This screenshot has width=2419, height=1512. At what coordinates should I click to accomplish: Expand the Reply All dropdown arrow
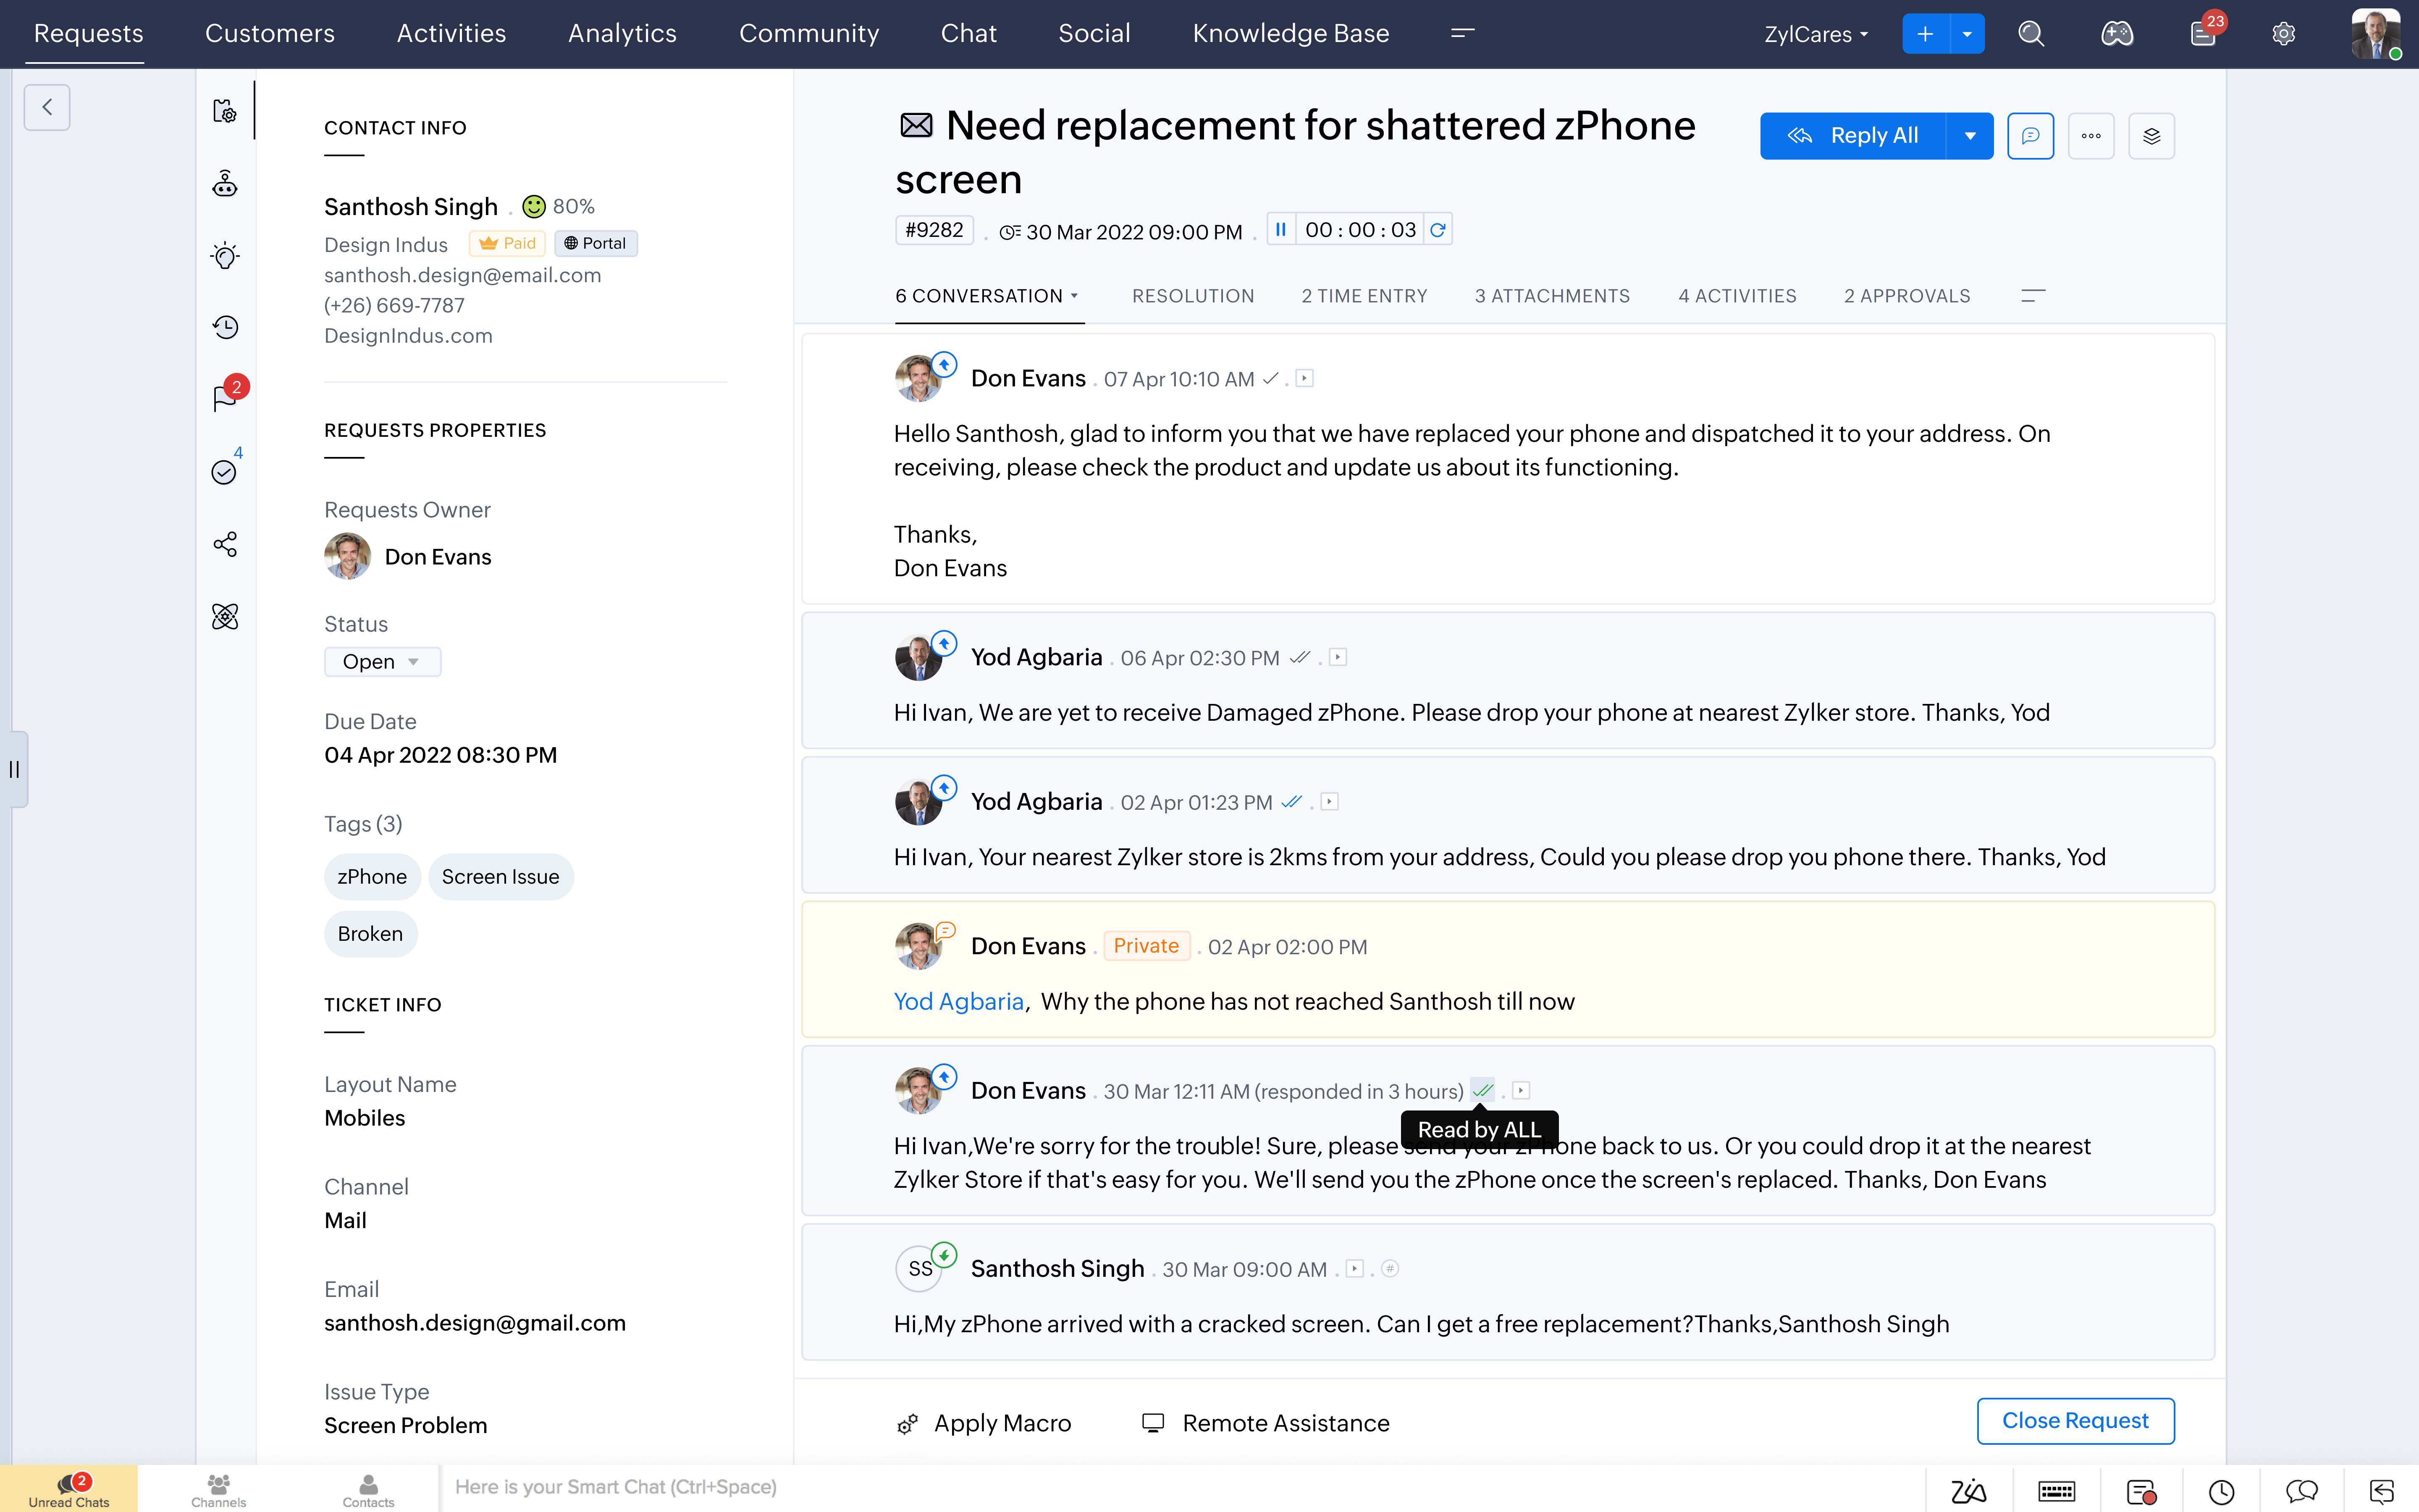[x=1969, y=136]
